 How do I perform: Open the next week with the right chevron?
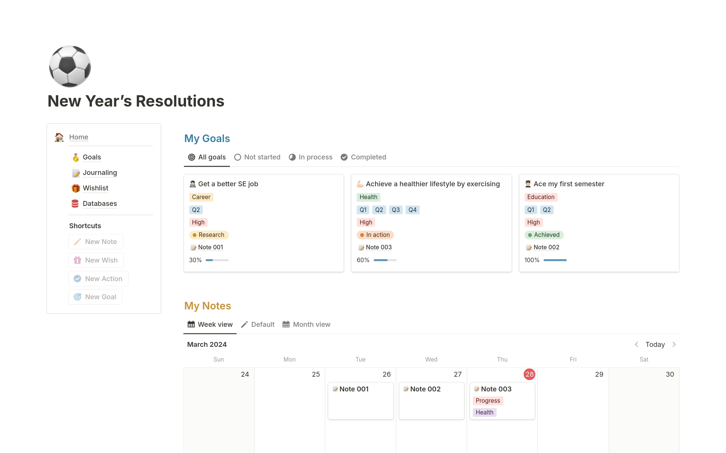[674, 344]
